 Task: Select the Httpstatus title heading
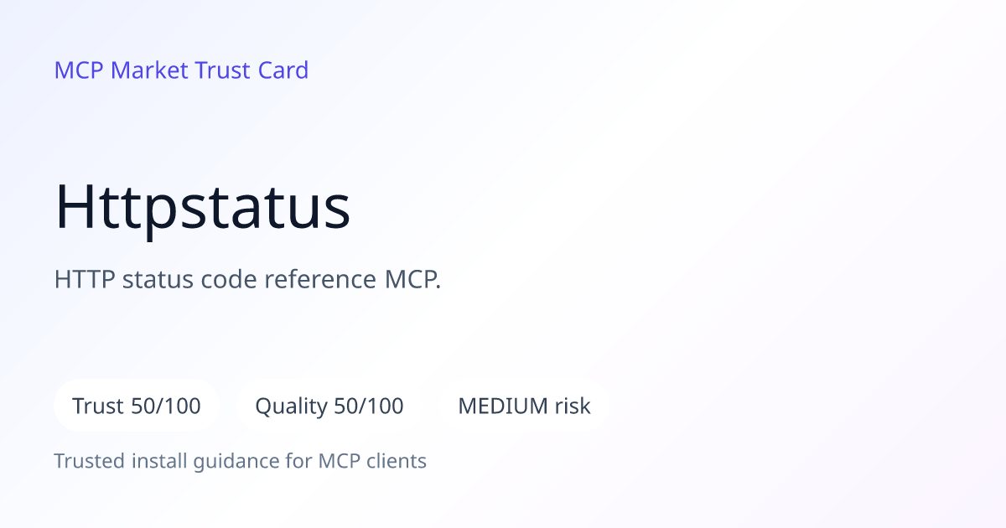(x=202, y=207)
